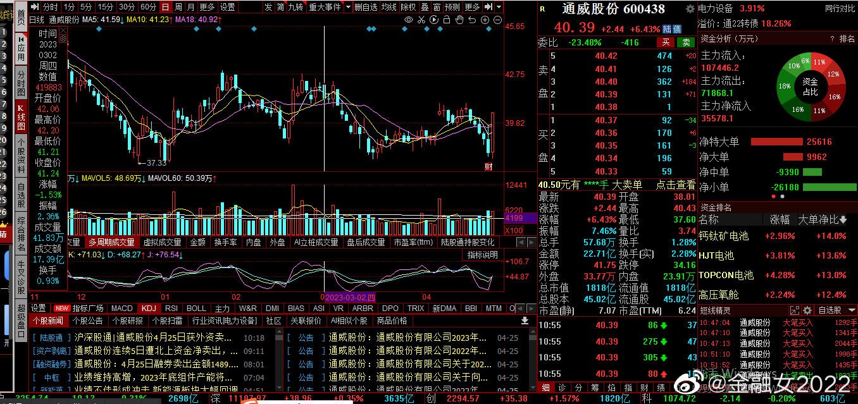
Task: Click the green 卖 sell button
Action: [685, 42]
